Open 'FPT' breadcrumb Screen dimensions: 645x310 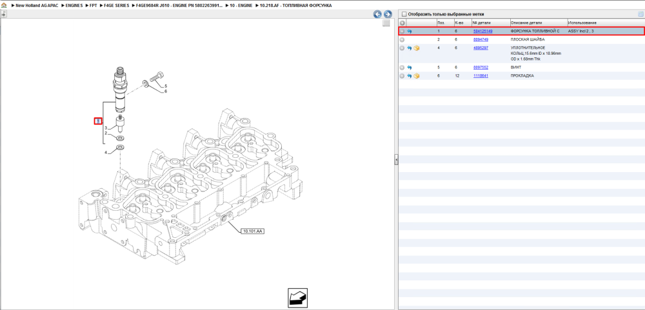point(94,6)
